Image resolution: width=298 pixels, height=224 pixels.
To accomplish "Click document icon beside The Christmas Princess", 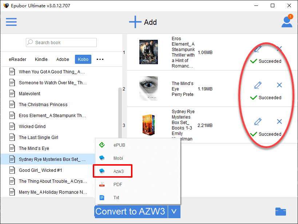I will 12,104.
